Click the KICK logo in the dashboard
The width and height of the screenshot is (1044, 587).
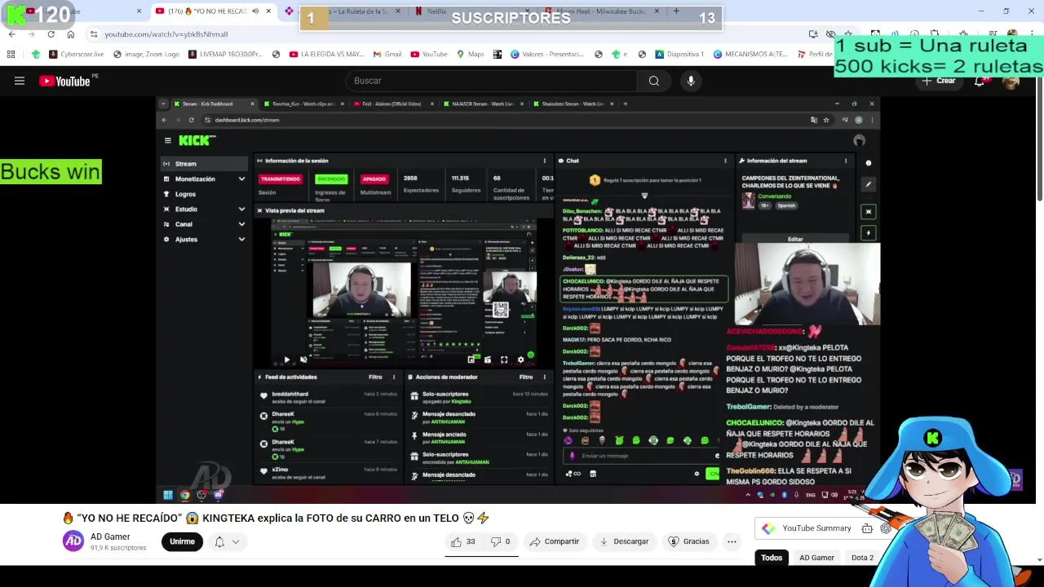pos(197,140)
